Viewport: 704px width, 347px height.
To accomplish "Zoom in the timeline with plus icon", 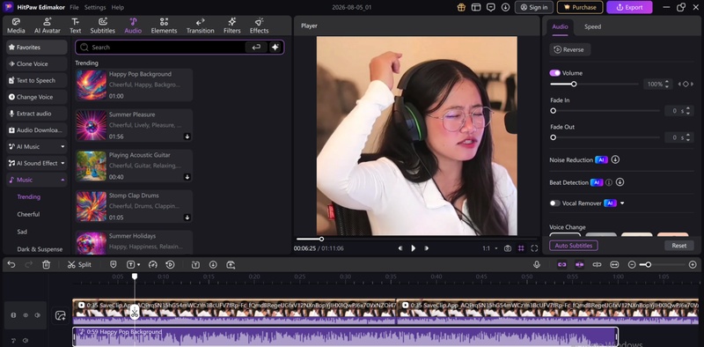I will click(x=693, y=265).
